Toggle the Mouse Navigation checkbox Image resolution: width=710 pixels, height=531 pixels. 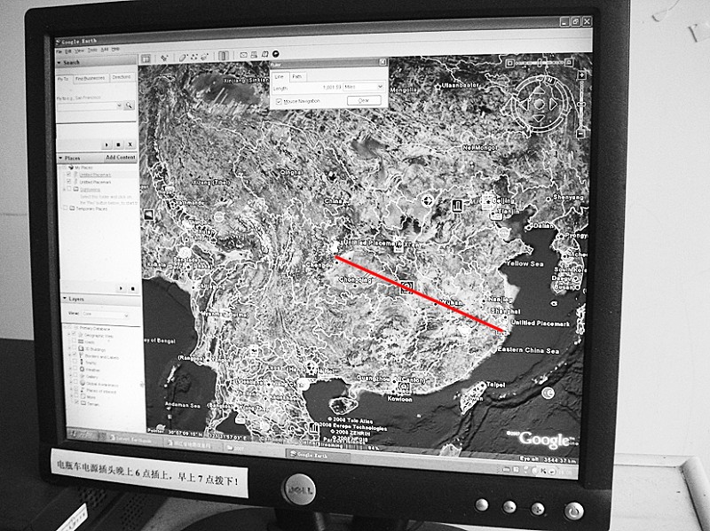(279, 101)
